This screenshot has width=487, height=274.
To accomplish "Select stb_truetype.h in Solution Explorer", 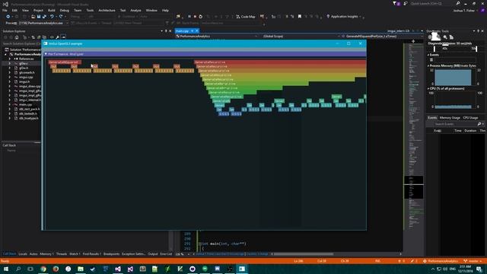I will click(x=29, y=118).
